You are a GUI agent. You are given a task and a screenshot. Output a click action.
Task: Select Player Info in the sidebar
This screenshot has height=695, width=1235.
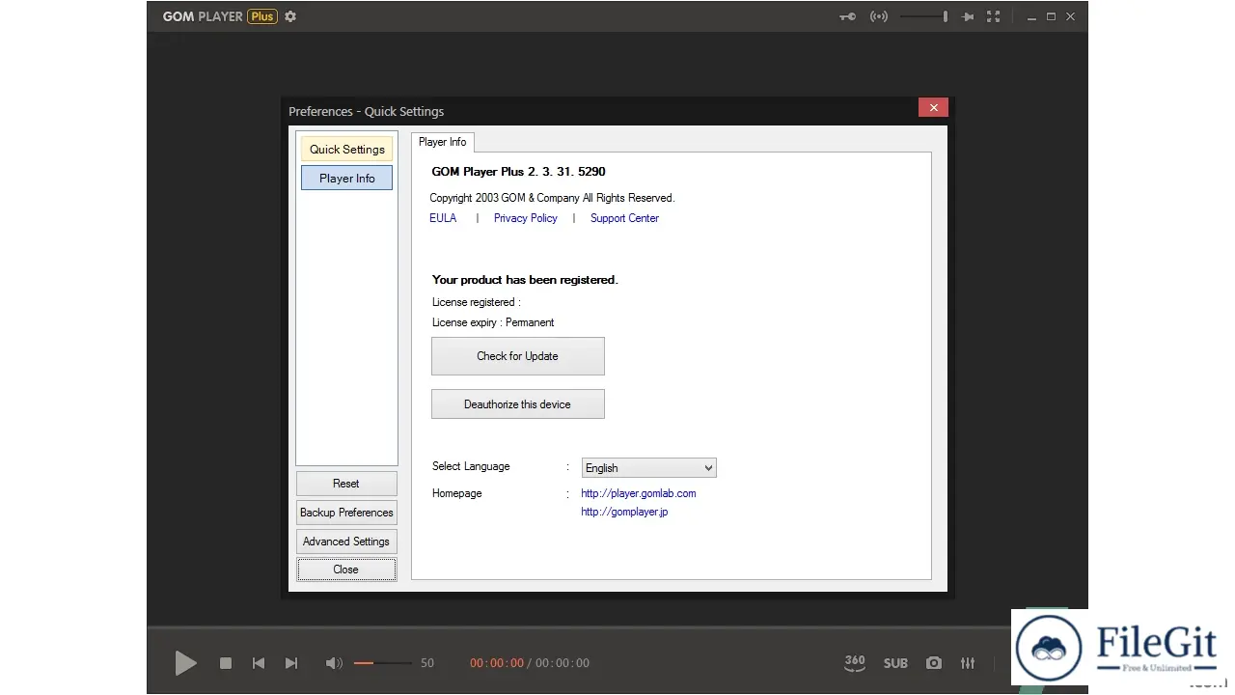pos(347,179)
